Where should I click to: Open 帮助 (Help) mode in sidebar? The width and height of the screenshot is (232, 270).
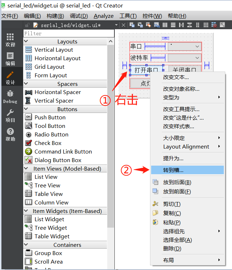[10, 135]
